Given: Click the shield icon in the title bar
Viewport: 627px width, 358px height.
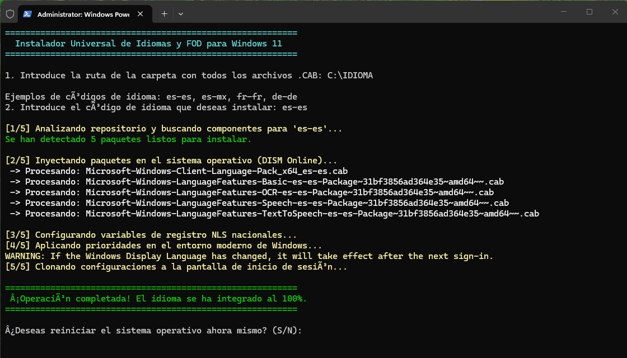Looking at the screenshot, I should coord(10,14).
